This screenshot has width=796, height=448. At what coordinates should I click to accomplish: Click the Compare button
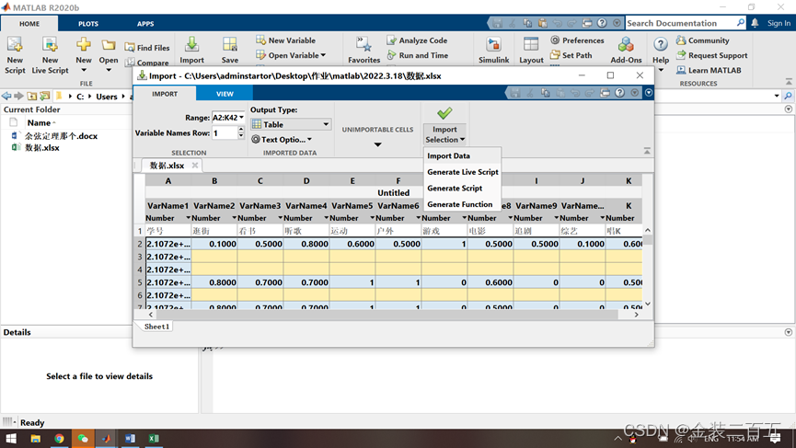click(147, 63)
